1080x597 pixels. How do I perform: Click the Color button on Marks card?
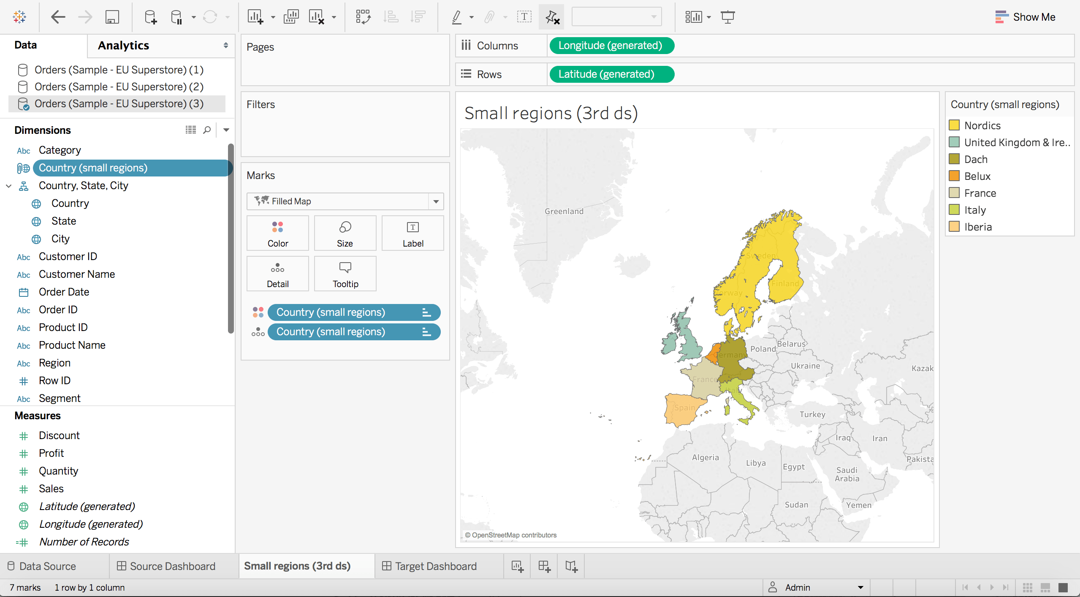coord(277,233)
